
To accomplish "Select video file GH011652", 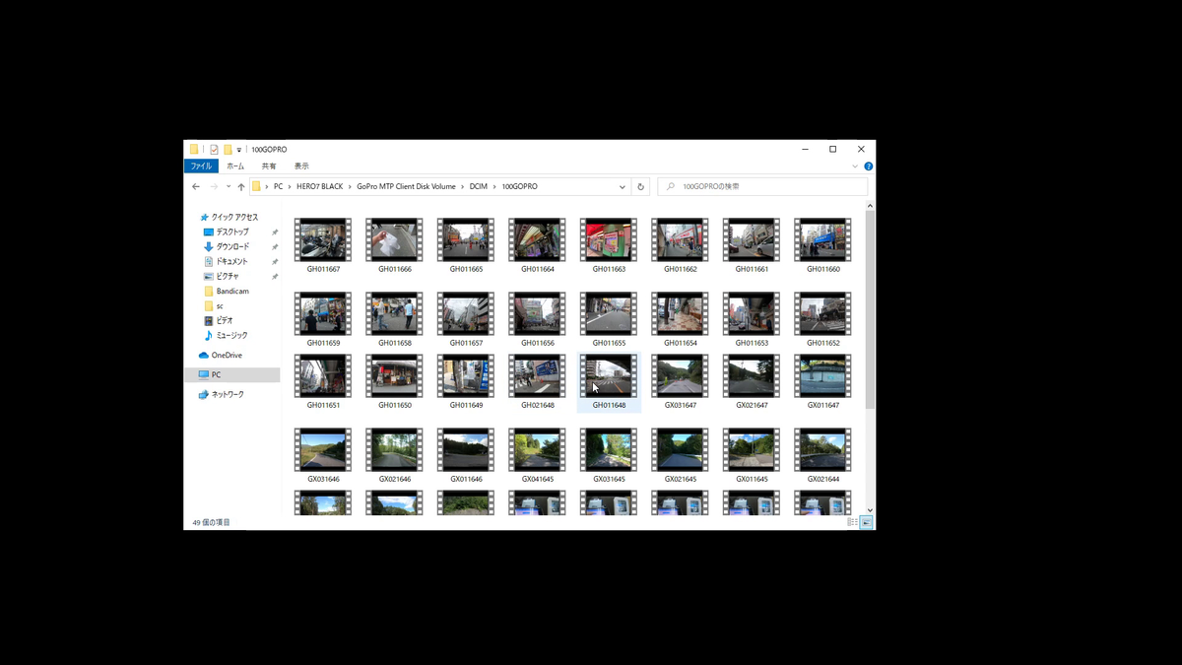I will 823,320.
